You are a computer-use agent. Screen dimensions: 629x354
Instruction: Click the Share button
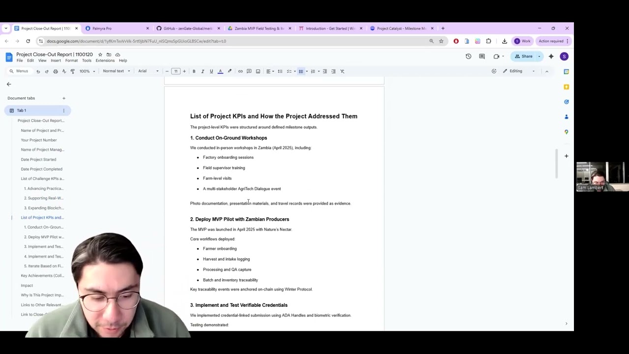tap(523, 57)
